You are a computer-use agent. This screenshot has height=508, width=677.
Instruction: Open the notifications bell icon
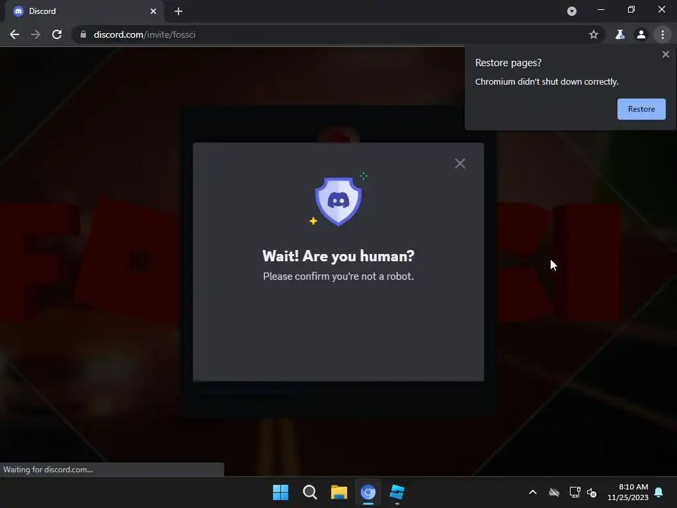point(659,492)
